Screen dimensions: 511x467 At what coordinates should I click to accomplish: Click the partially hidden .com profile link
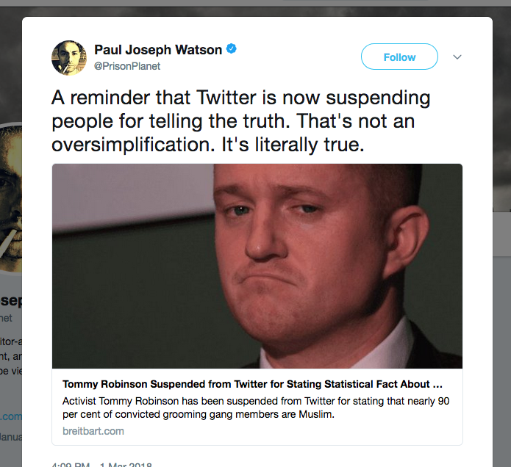click(x=11, y=416)
